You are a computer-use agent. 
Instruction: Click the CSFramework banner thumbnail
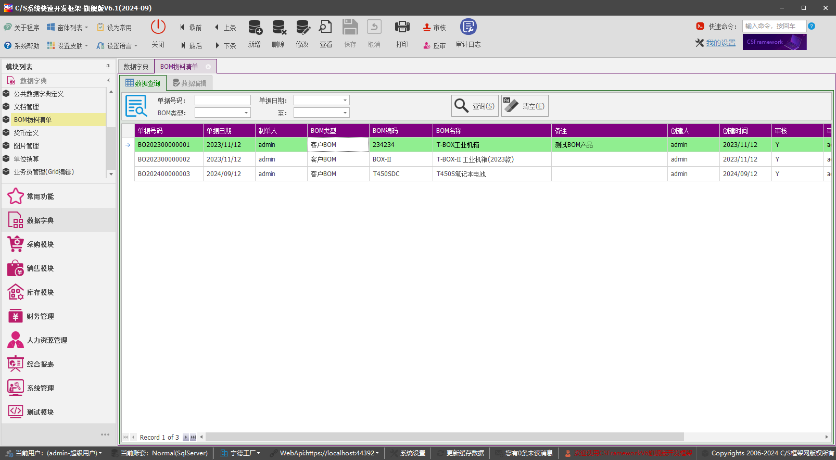(775, 42)
